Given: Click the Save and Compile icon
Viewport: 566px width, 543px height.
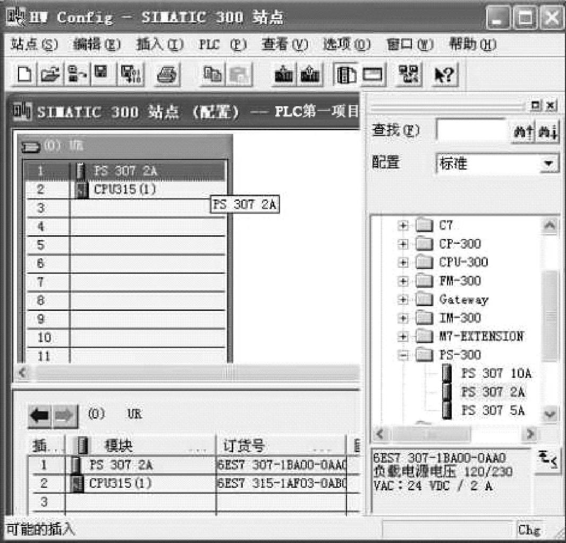Looking at the screenshot, I should (130, 74).
